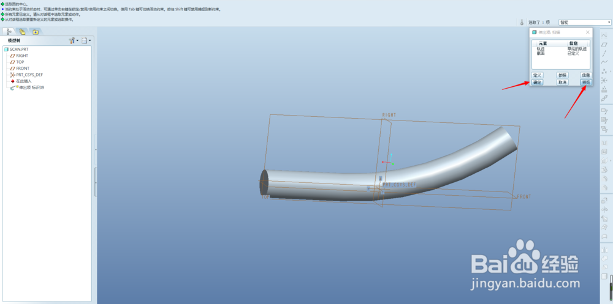This screenshot has height=304, width=613.
Task: Select the Trim tool icon
Action: pos(604,267)
